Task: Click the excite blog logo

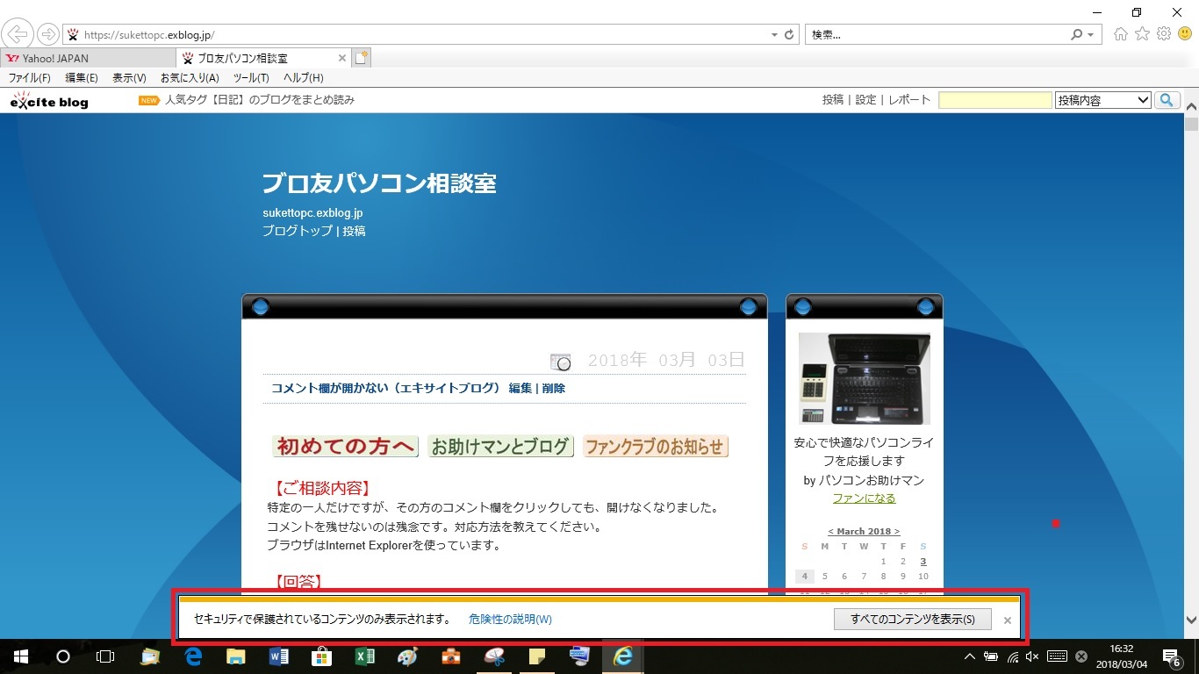Action: (49, 100)
